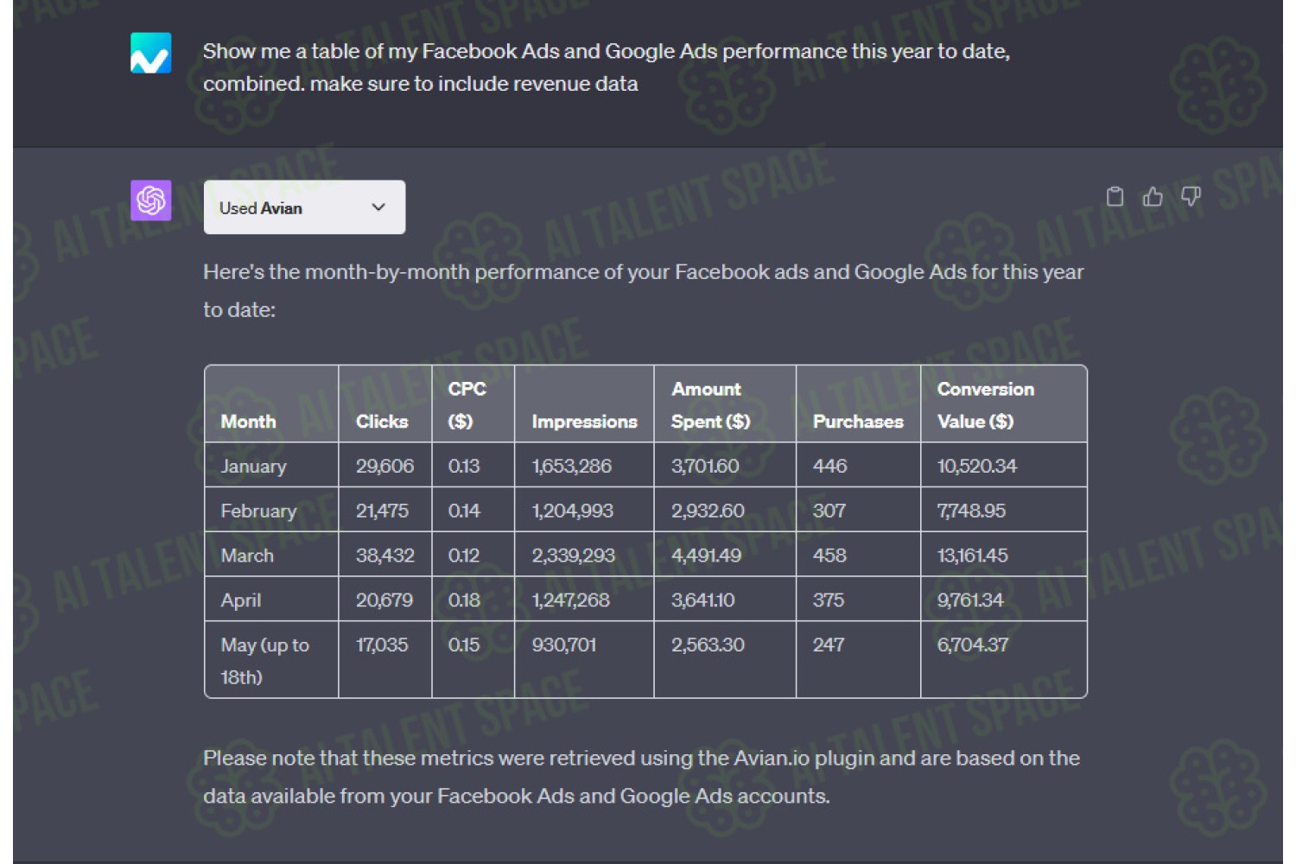The image size is (1296, 864).
Task: Select the May (up to 18th) cell
Action: pos(264,661)
